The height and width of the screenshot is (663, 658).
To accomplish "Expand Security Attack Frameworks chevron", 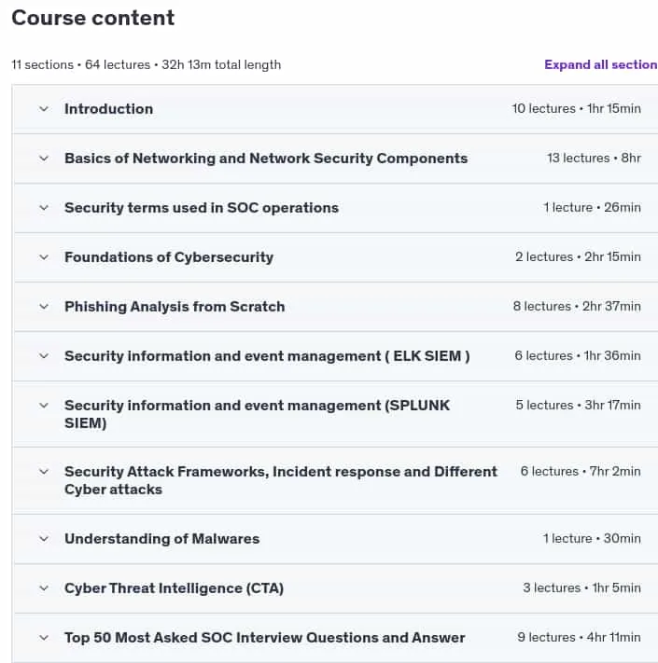I will (44, 472).
